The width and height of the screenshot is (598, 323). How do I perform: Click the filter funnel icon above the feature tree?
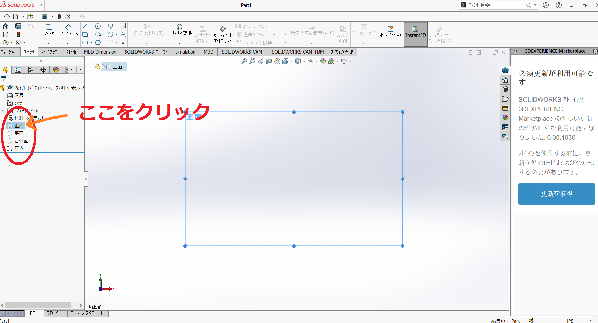4,79
